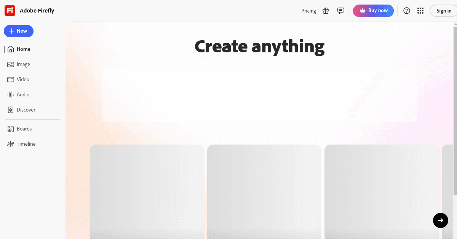Open the apps grid icon
Screen dimensions: 457x239
pos(420,11)
